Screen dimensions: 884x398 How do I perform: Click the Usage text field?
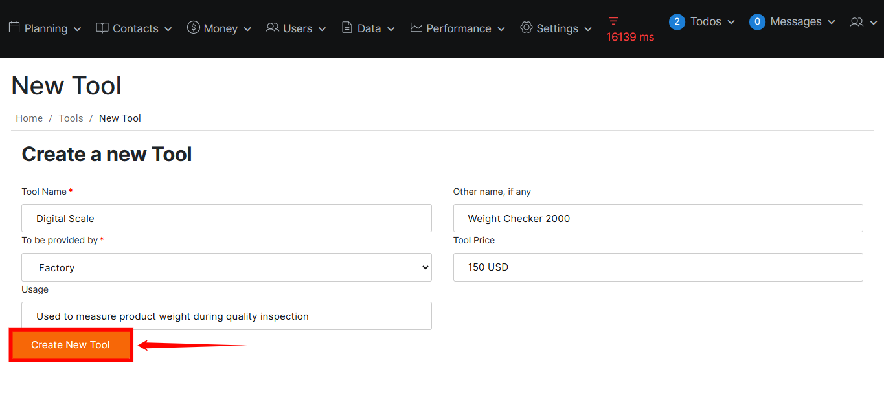pyautogui.click(x=227, y=316)
